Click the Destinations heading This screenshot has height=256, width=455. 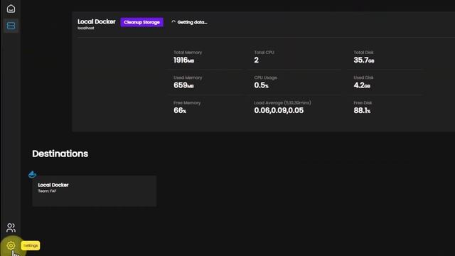(60, 154)
